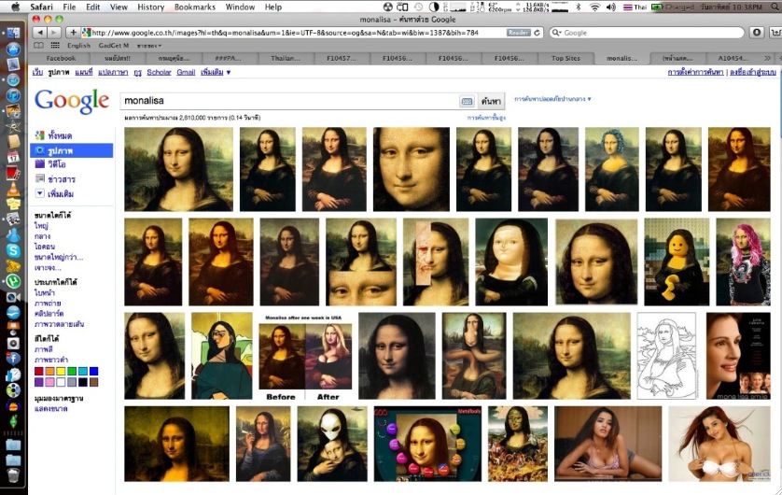Launch Skype from the Dock
This screenshot has width=782, height=495.
coord(13,250)
